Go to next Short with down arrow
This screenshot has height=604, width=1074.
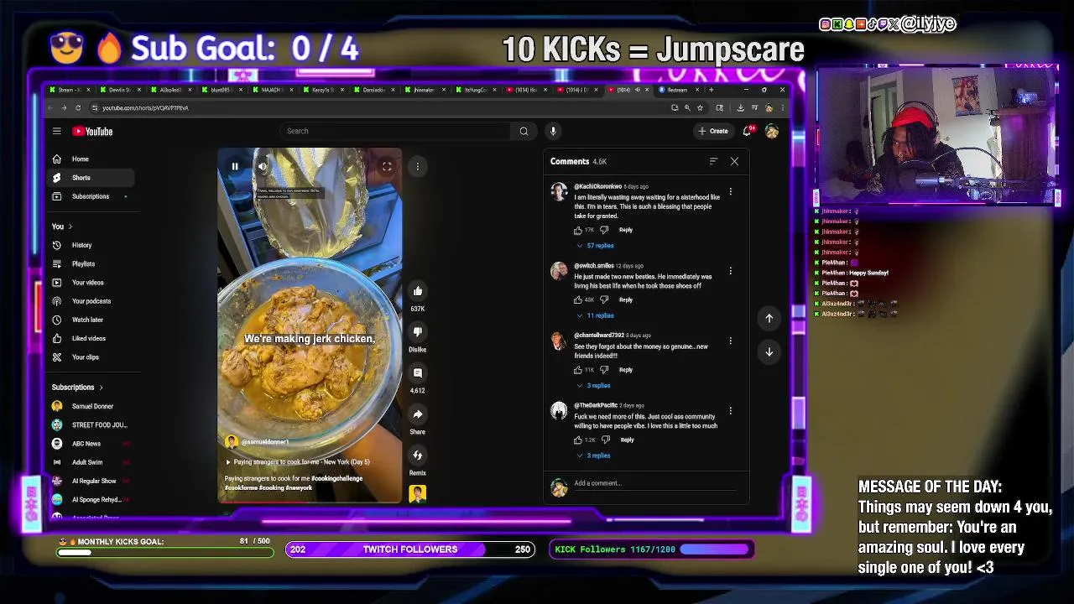pos(769,352)
